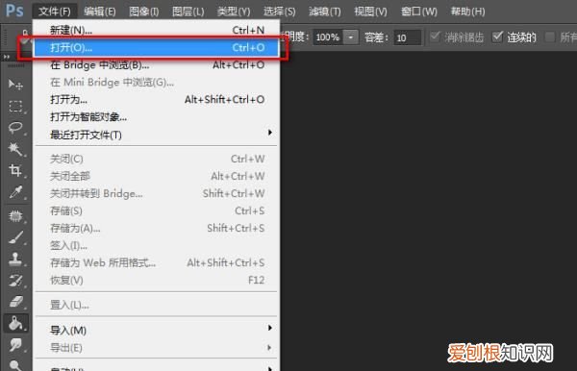Open the 图像(I) menu

coord(144,12)
